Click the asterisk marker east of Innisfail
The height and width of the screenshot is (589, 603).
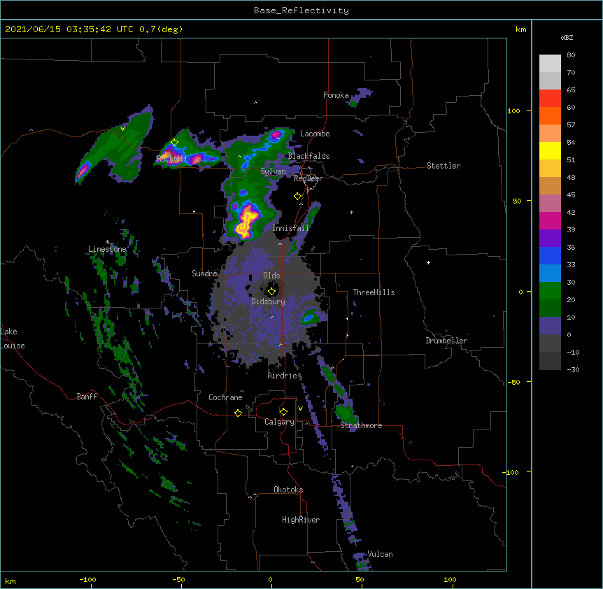coord(351,212)
